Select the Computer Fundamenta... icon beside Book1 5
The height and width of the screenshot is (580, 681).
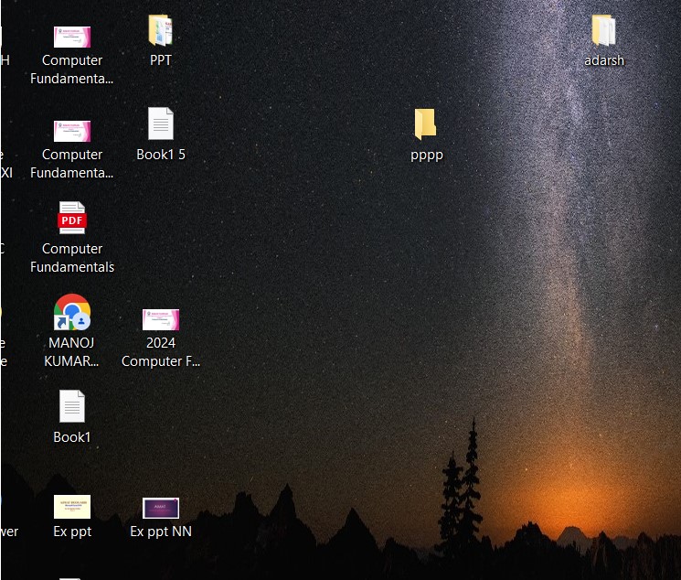click(x=72, y=131)
